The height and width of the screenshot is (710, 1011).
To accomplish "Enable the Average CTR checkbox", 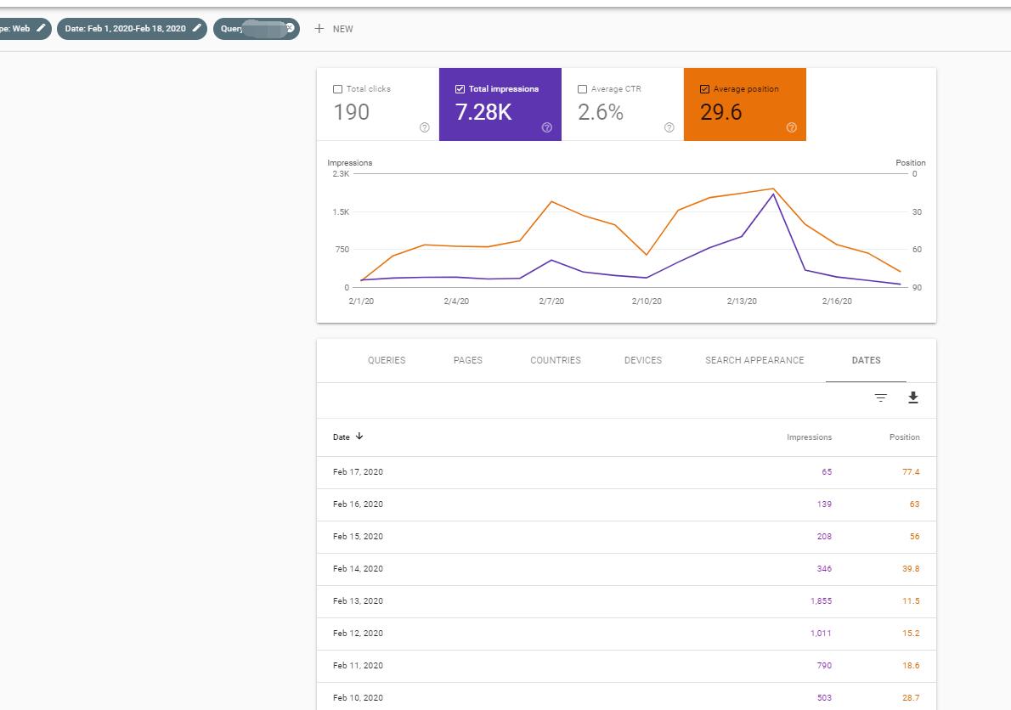I will [x=582, y=89].
